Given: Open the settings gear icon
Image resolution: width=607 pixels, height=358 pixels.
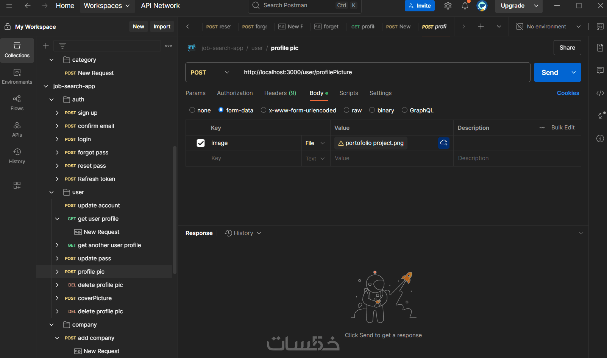Looking at the screenshot, I should click(448, 6).
